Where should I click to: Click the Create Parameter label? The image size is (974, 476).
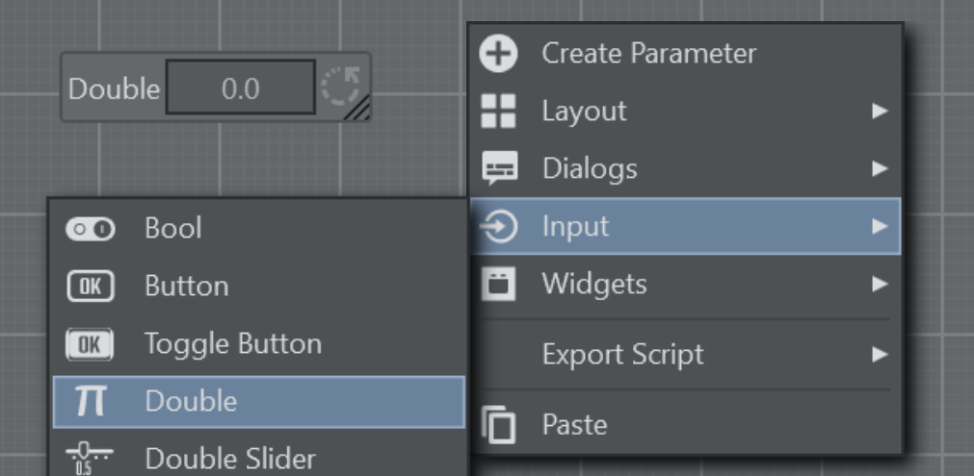(x=648, y=54)
